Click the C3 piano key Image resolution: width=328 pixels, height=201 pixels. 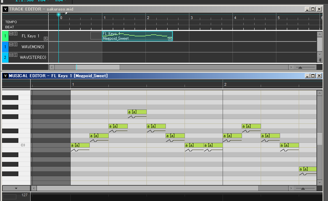click(16, 145)
